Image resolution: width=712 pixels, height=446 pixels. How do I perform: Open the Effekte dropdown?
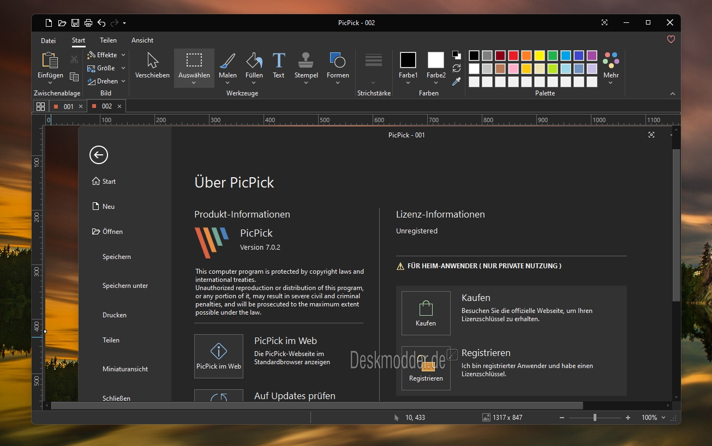pos(106,55)
